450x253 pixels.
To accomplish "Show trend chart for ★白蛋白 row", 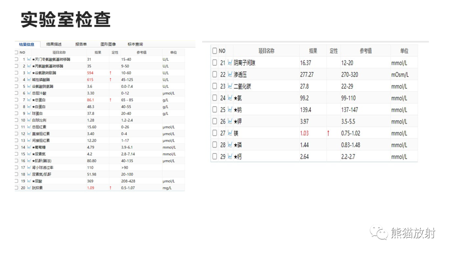I will (29, 107).
